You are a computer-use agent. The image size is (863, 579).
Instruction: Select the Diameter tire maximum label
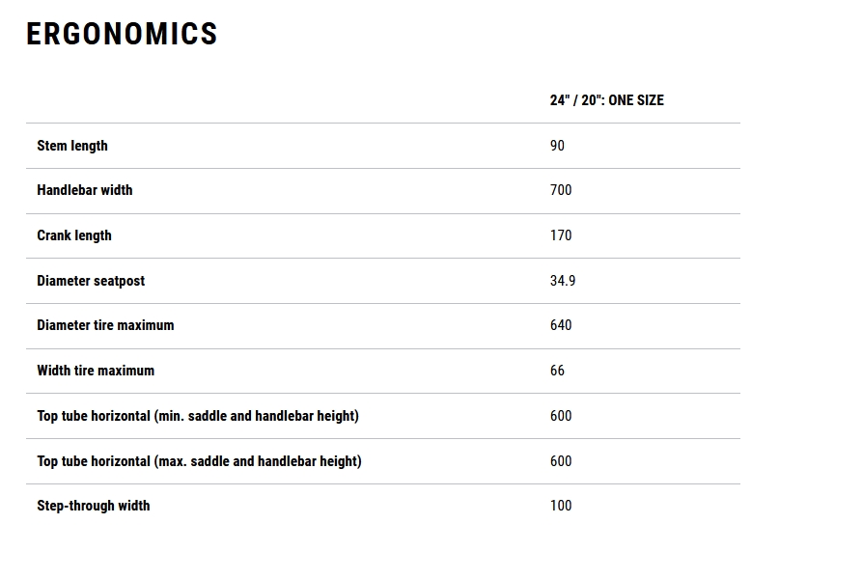point(105,325)
